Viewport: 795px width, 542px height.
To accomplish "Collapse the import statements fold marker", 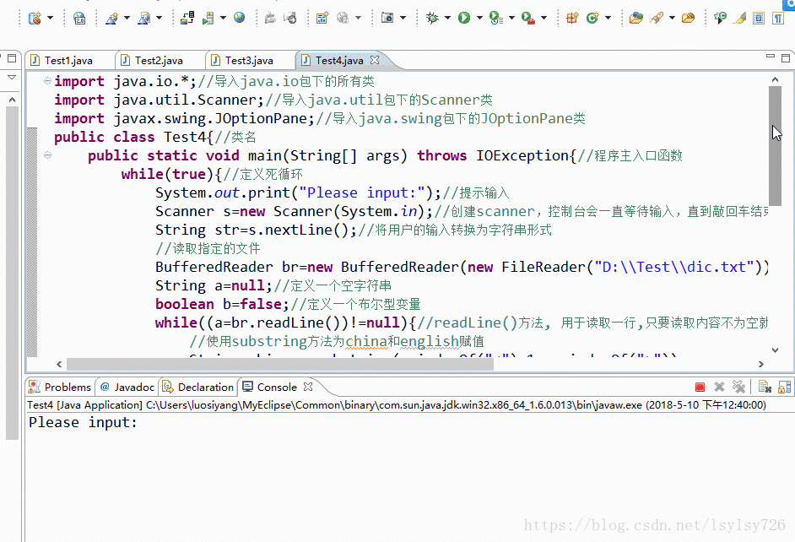I will click(47, 80).
